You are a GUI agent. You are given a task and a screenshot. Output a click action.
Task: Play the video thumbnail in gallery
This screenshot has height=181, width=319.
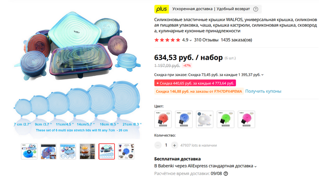(29, 151)
